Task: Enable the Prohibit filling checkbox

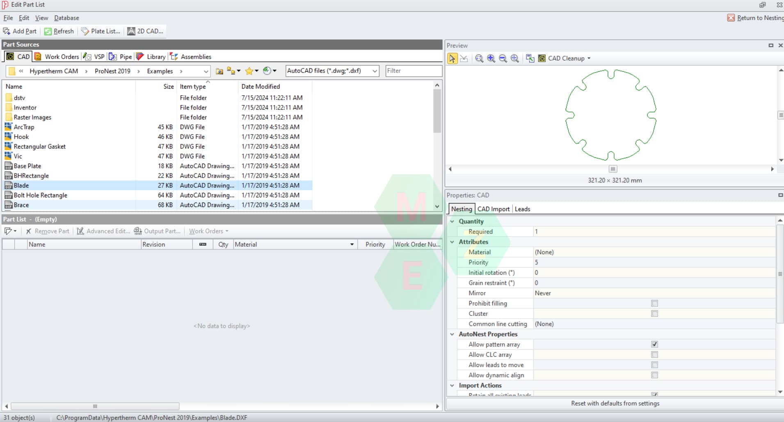Action: pos(654,303)
